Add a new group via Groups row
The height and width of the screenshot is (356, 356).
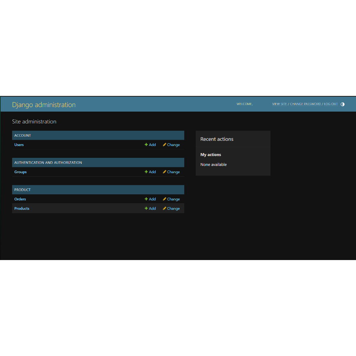tap(150, 172)
